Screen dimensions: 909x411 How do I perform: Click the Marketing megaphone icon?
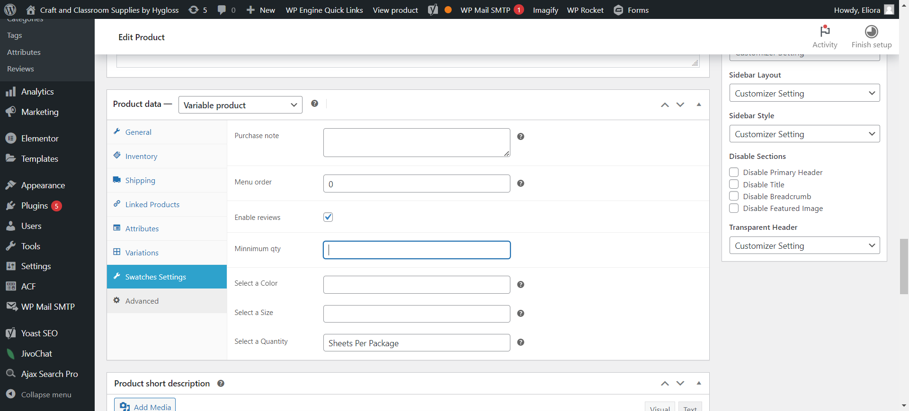tap(10, 112)
